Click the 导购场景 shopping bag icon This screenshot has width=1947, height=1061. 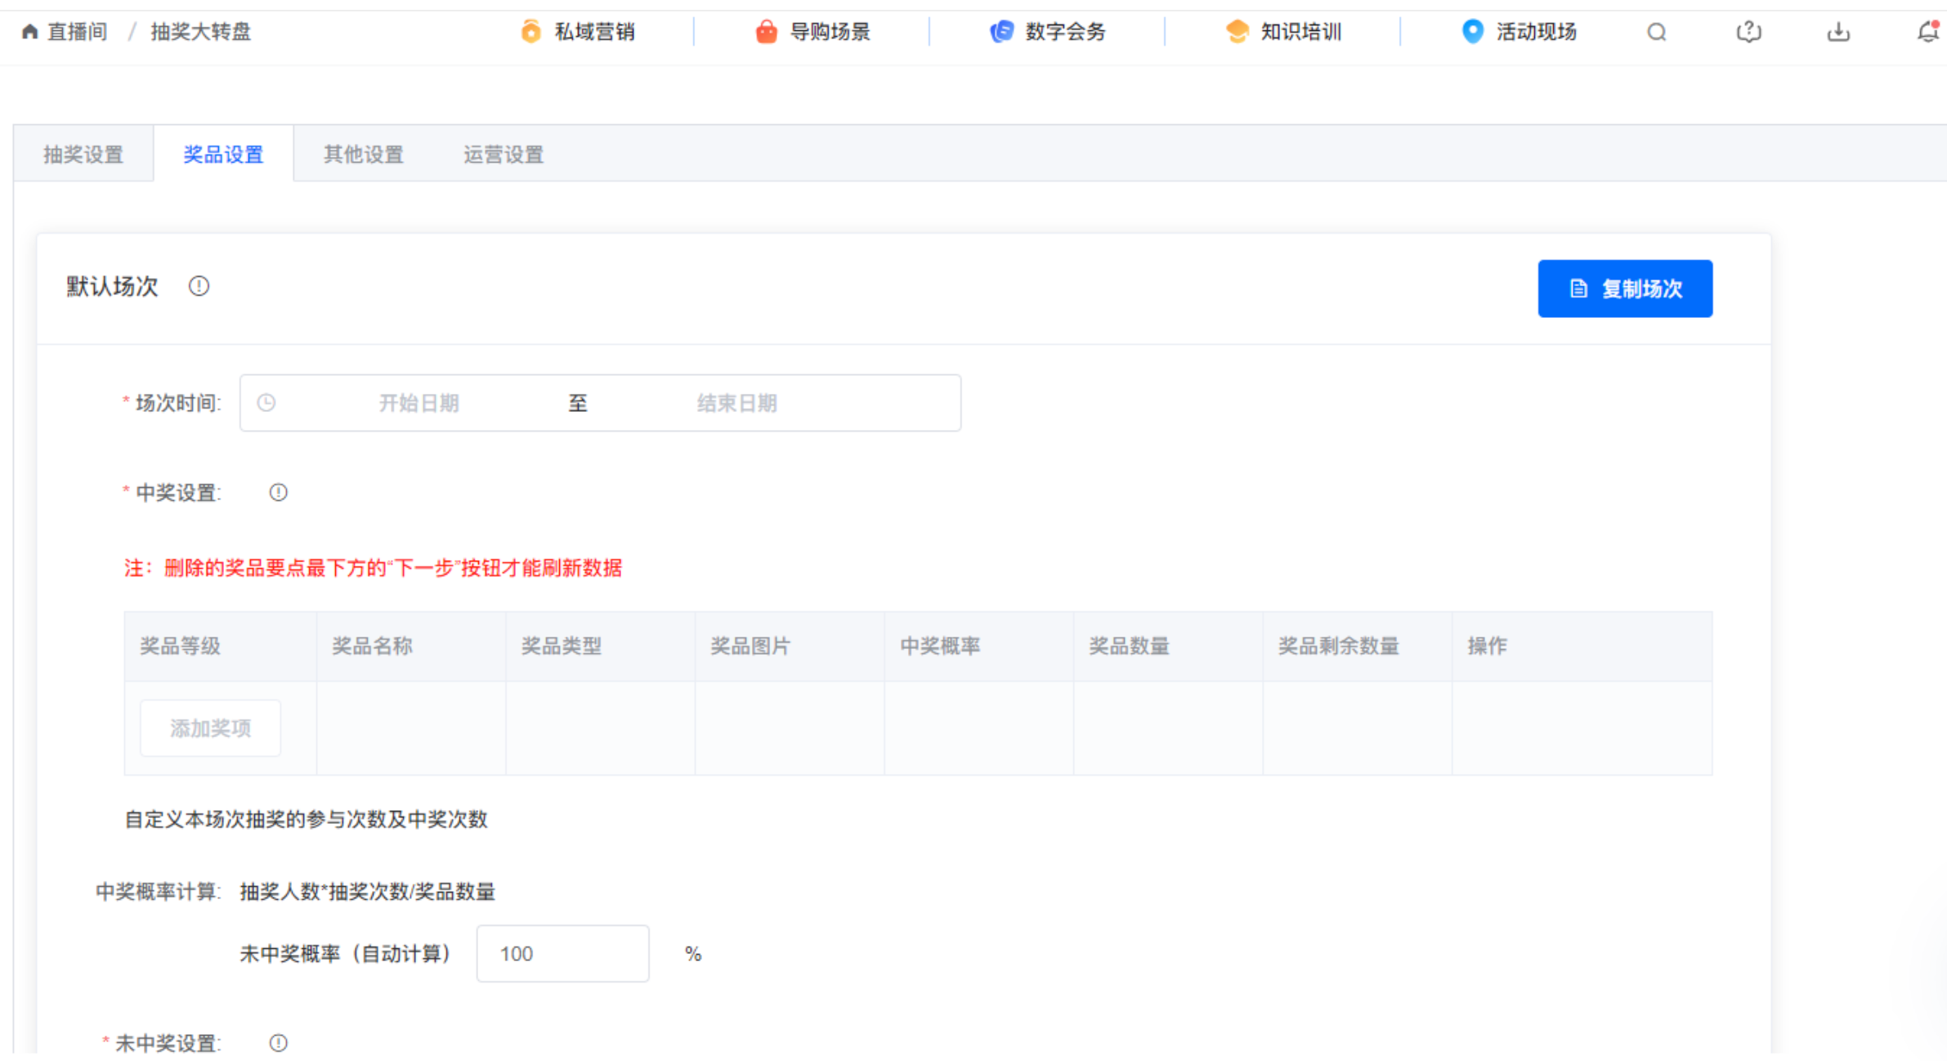(766, 32)
